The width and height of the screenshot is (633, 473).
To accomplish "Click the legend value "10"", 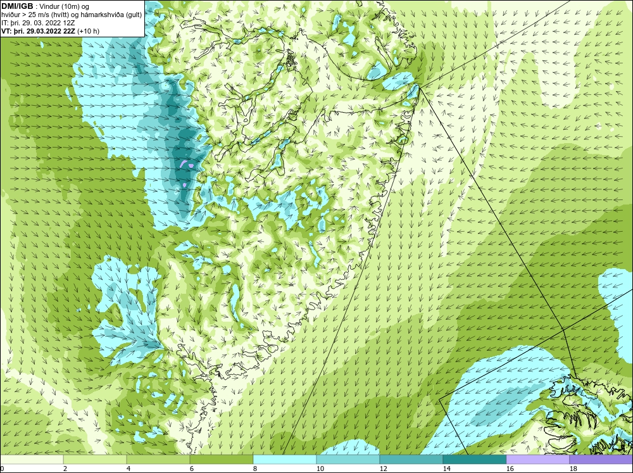I will click(x=320, y=469).
